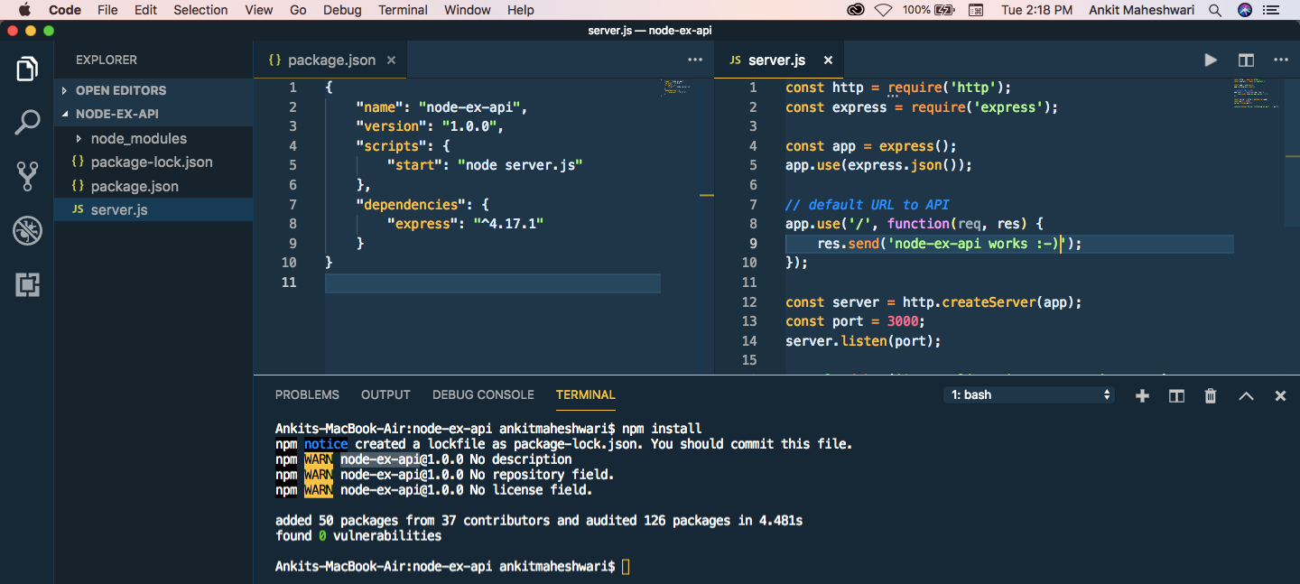Collapse the NODE-EX-API folder section
This screenshot has height=584, width=1300.
pyautogui.click(x=153, y=115)
